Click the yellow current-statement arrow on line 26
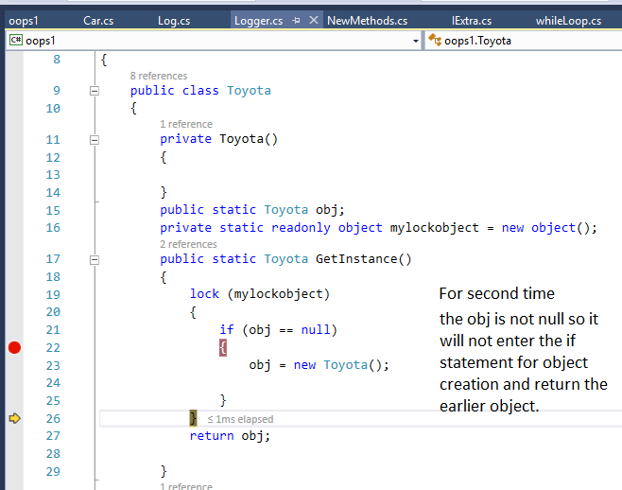 pos(14,418)
